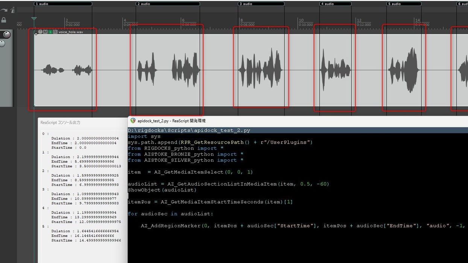The height and width of the screenshot is (263, 468).
Task: Click console line 'EndTime : 5.699999999999996'
Action: pyautogui.click(x=83, y=162)
